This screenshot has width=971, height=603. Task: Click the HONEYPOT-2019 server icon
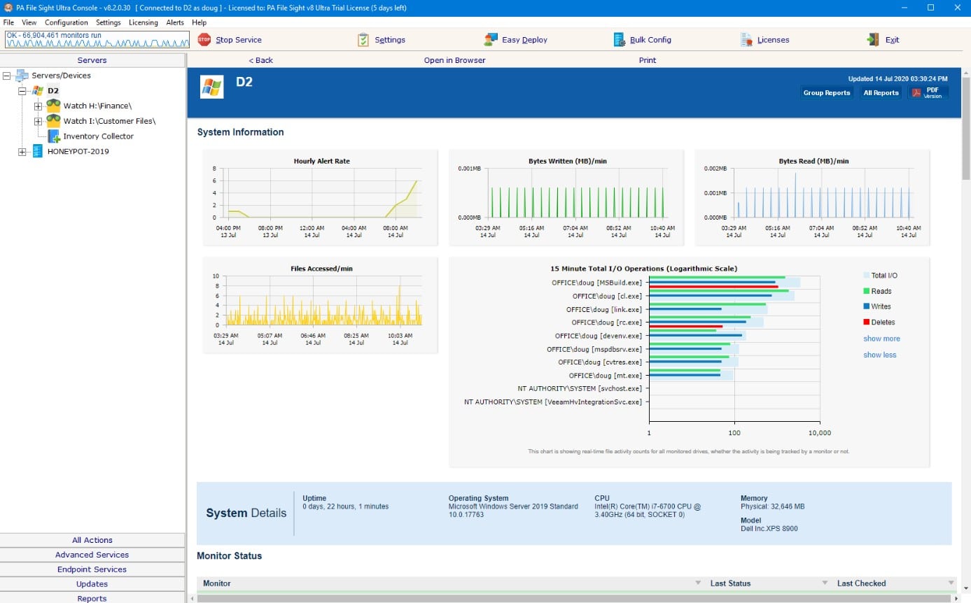coord(38,151)
